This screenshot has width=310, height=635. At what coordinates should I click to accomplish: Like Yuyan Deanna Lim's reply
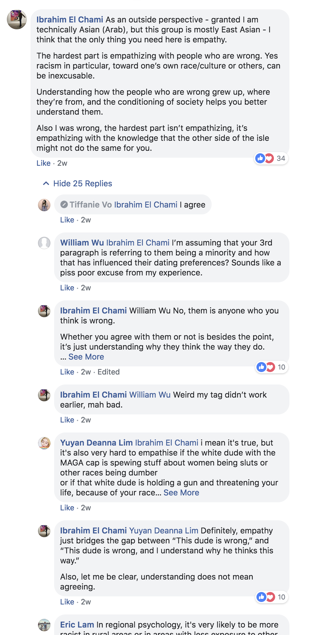click(x=67, y=508)
